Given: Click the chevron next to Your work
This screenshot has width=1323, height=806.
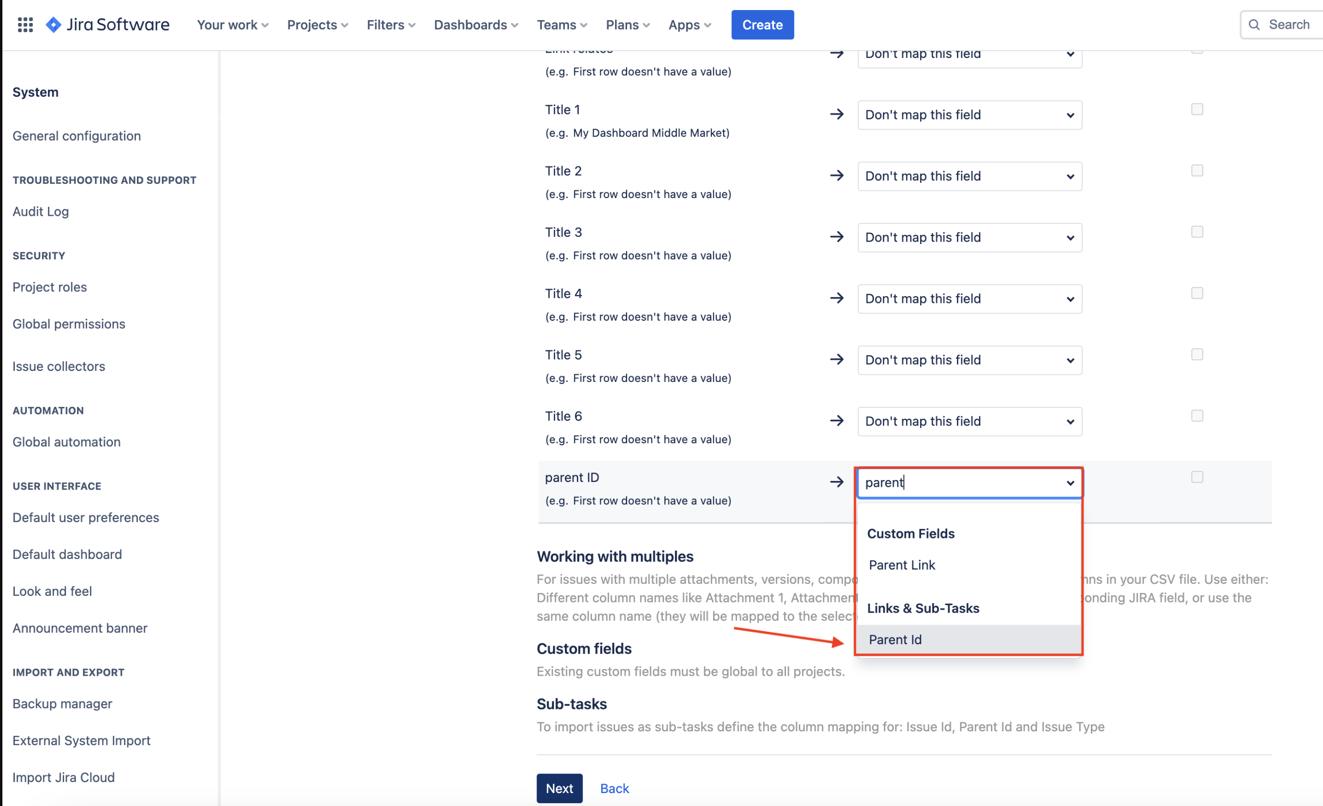Looking at the screenshot, I should tap(265, 25).
